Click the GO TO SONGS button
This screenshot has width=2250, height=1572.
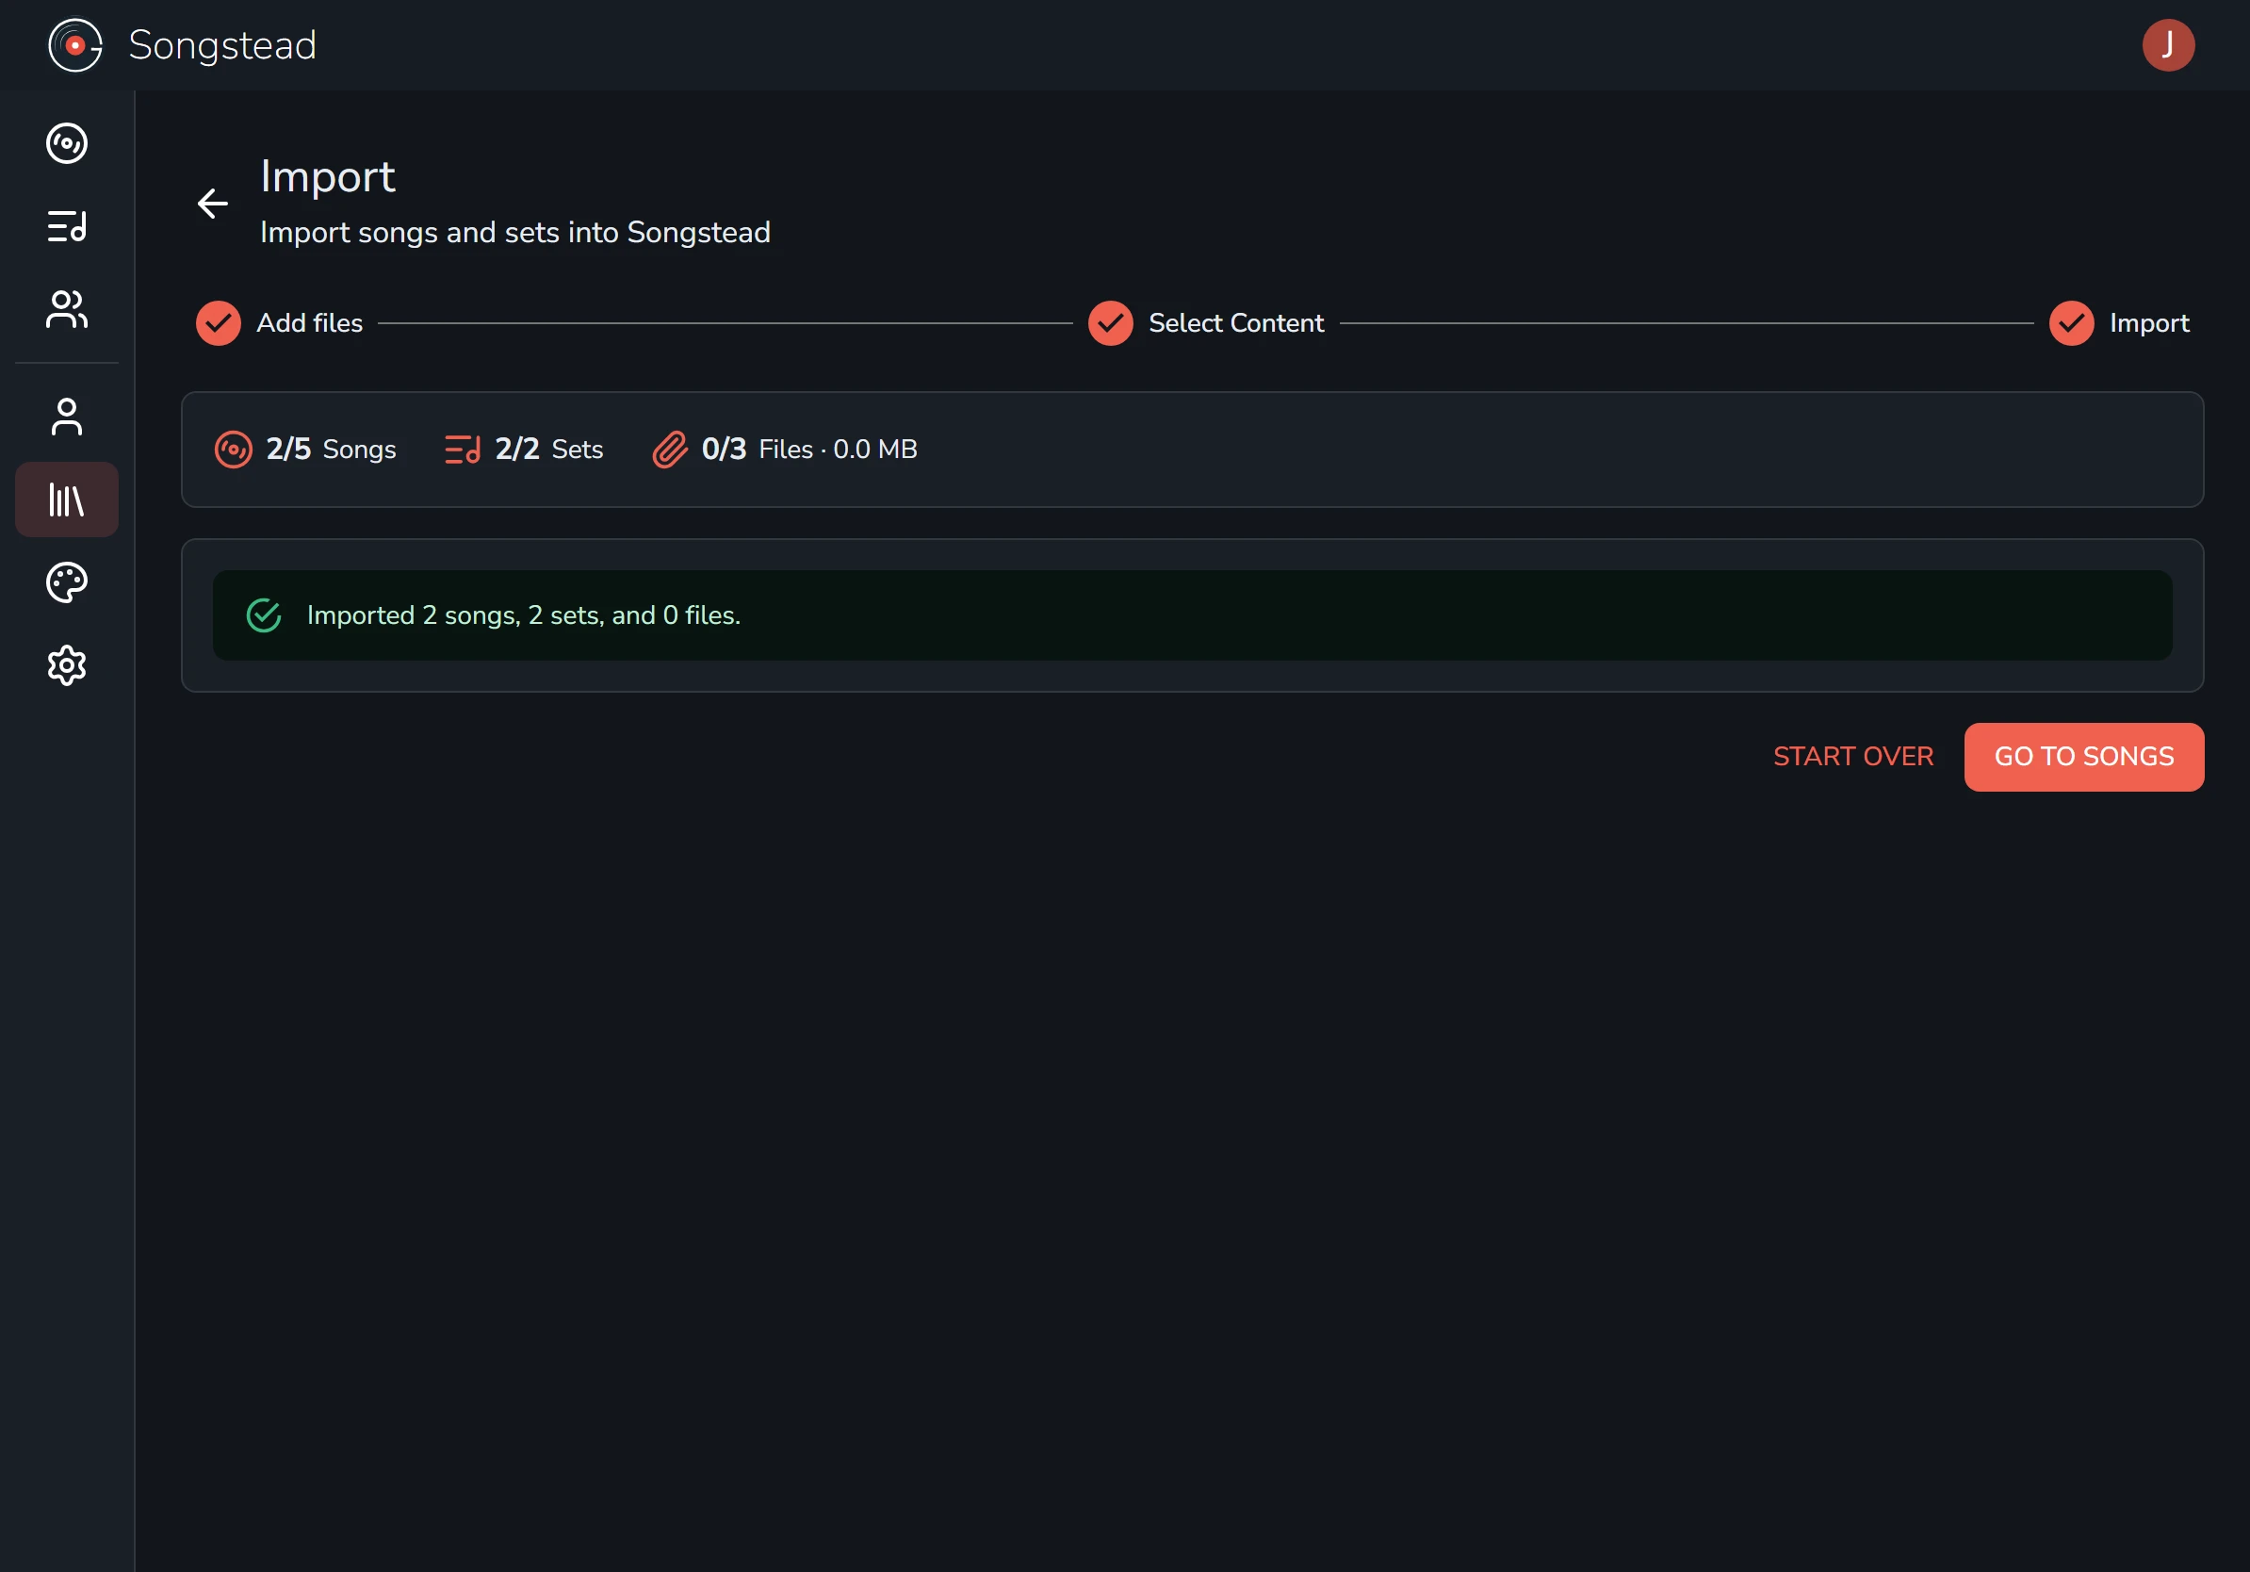2084,758
